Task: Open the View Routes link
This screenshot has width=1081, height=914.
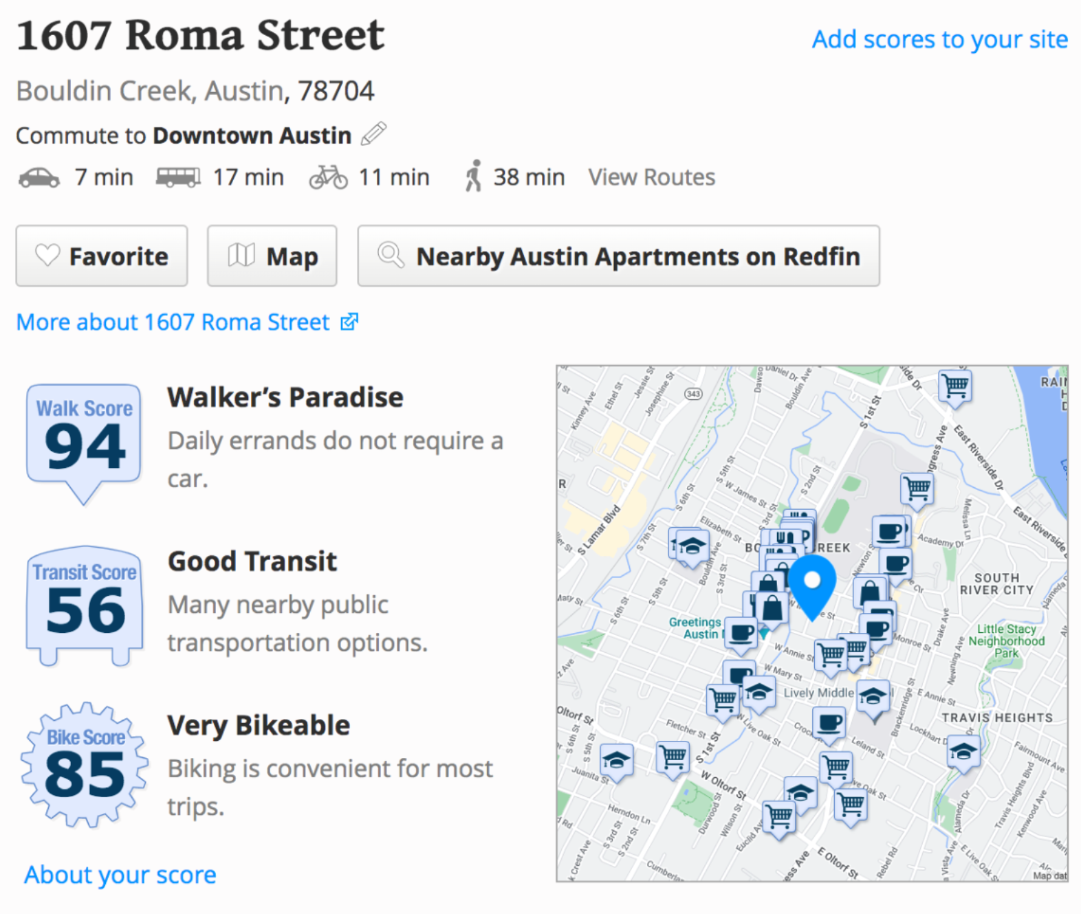Action: click(x=651, y=177)
